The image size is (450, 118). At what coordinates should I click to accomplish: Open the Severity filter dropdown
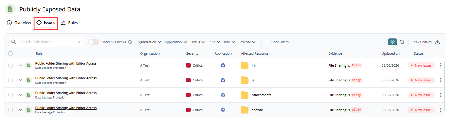click(247, 42)
